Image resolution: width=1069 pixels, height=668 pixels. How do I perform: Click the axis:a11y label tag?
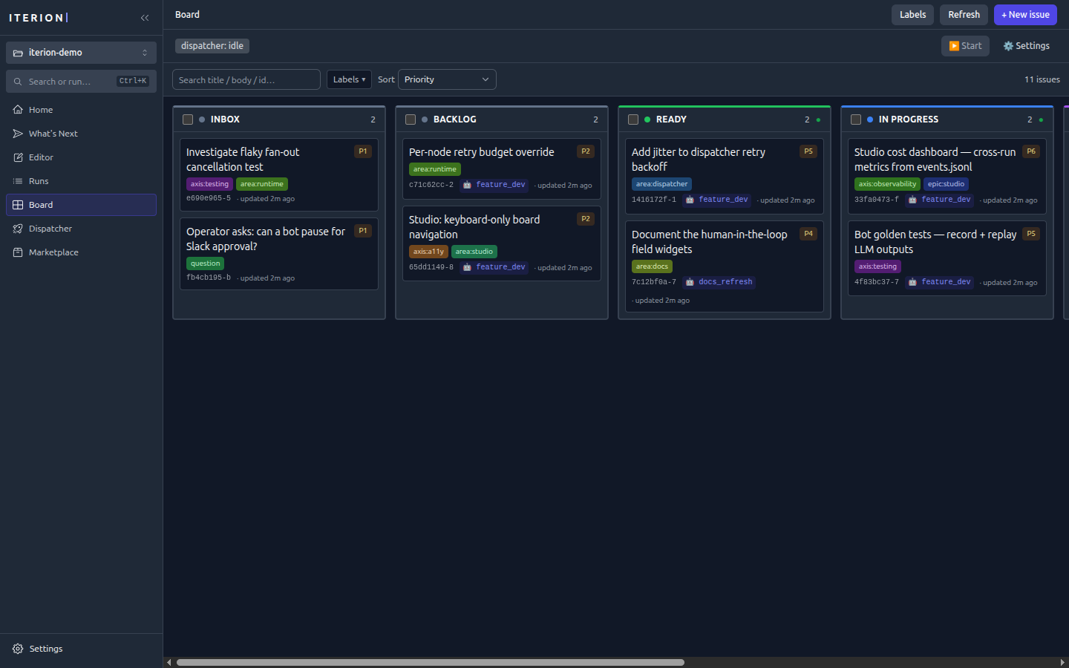click(428, 252)
